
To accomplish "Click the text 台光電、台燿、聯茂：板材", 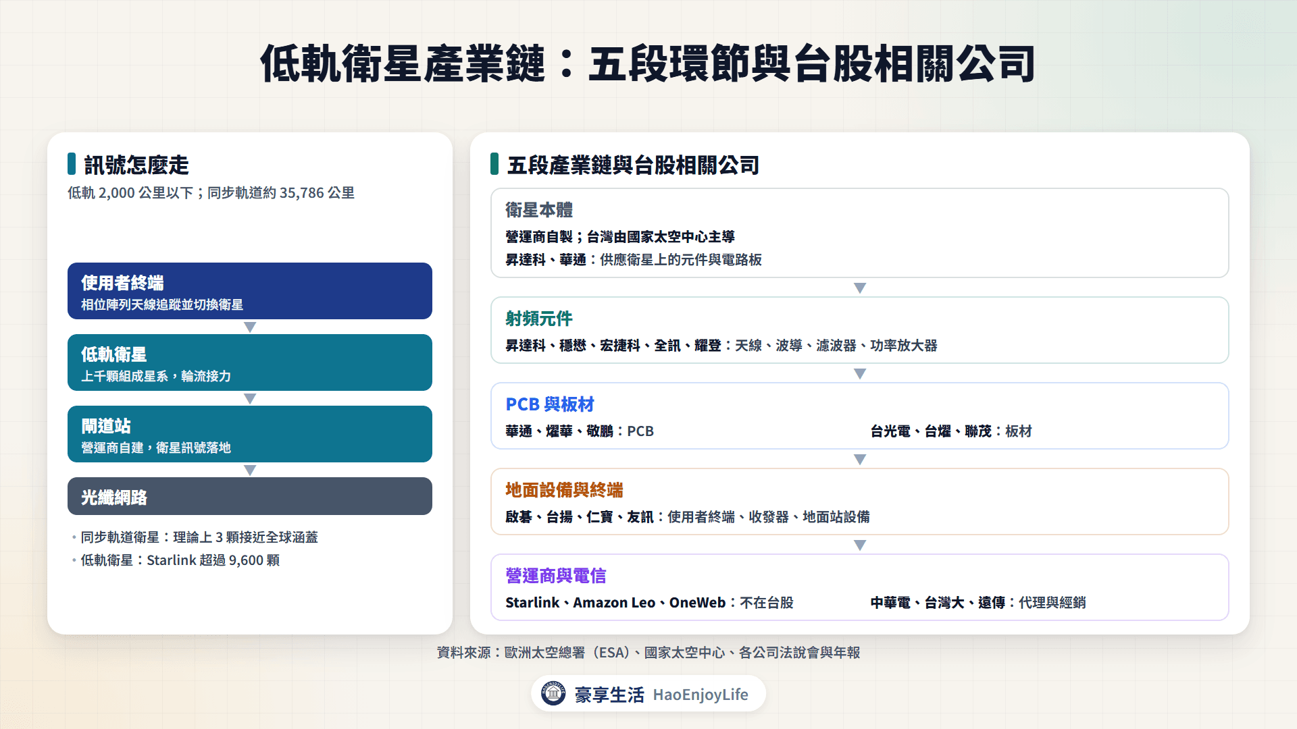I will pyautogui.click(x=951, y=431).
